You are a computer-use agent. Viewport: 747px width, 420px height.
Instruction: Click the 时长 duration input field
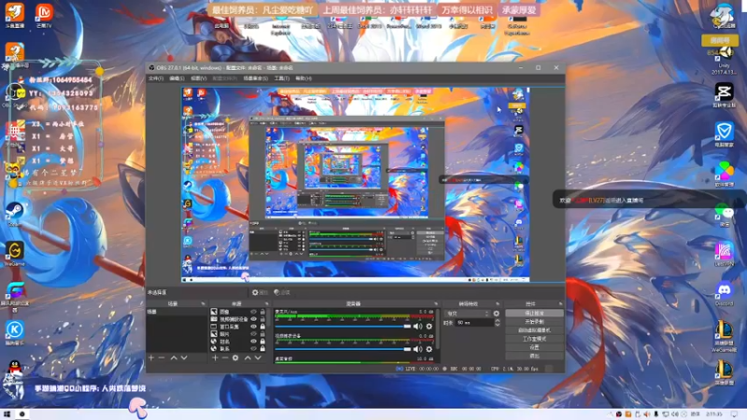(474, 323)
